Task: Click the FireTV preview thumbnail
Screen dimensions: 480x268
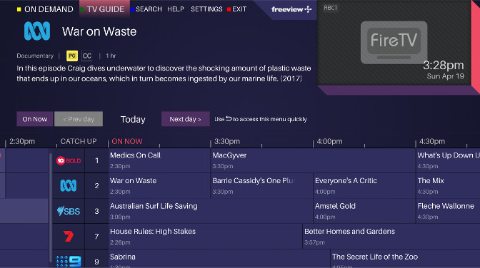Action: 394,43
